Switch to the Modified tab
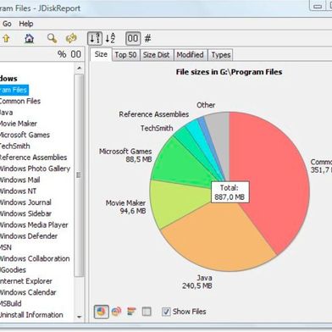 (190, 55)
